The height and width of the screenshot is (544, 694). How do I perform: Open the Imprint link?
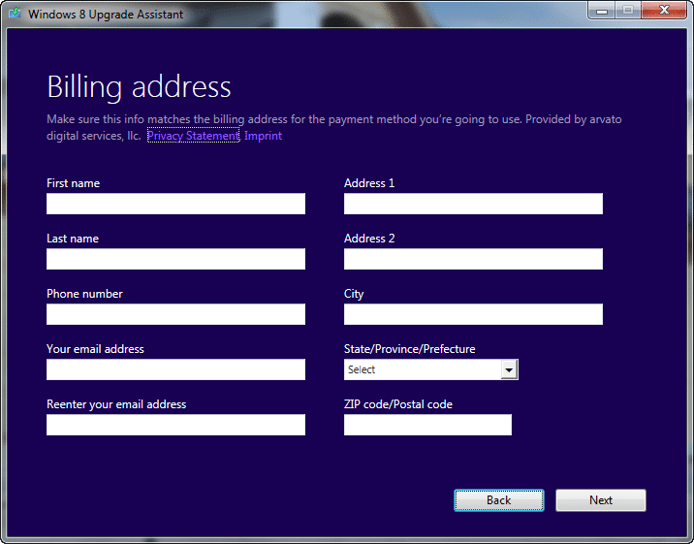(263, 136)
